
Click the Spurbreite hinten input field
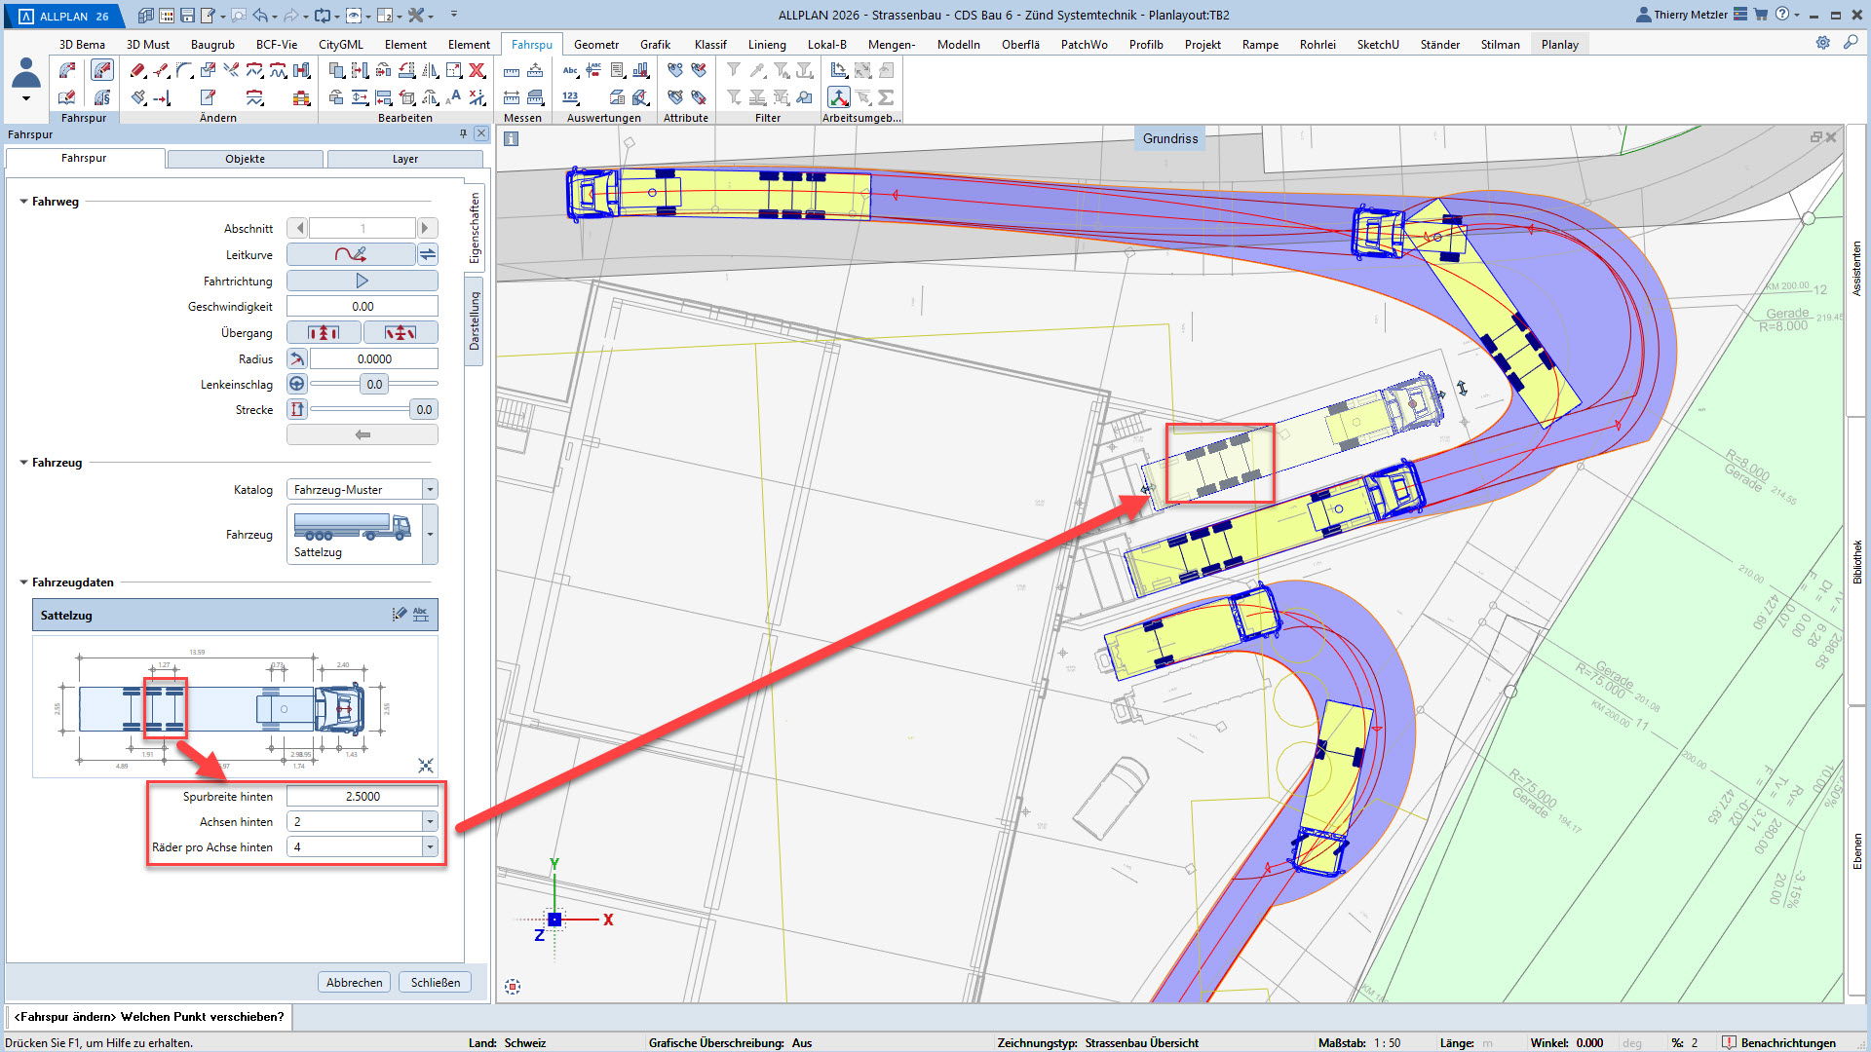click(x=362, y=796)
